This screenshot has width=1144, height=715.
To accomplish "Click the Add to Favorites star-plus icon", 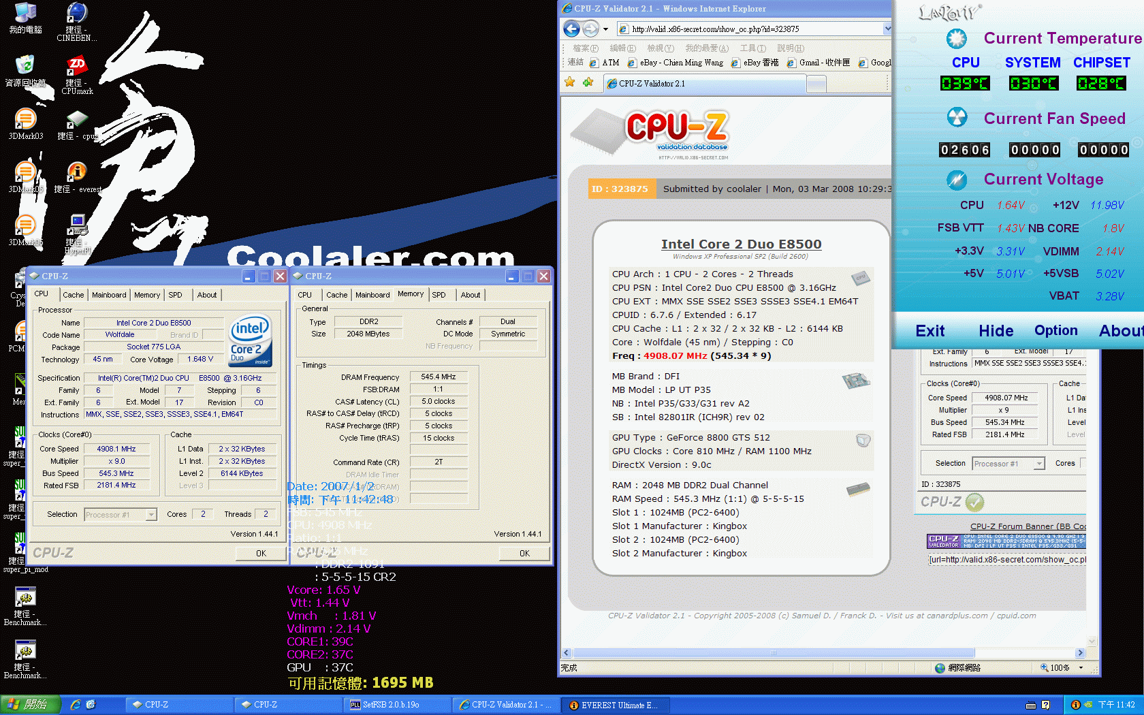I will pyautogui.click(x=588, y=82).
